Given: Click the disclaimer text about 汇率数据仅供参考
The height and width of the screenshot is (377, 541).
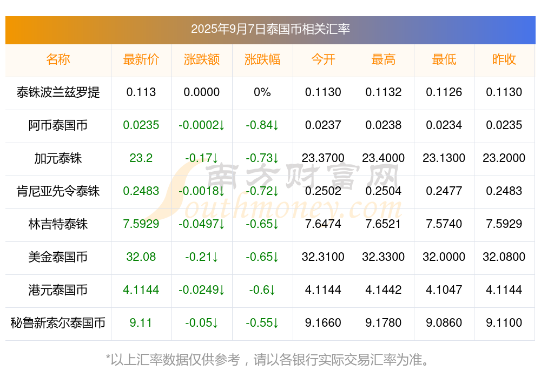Looking at the screenshot, I should [x=267, y=360].
